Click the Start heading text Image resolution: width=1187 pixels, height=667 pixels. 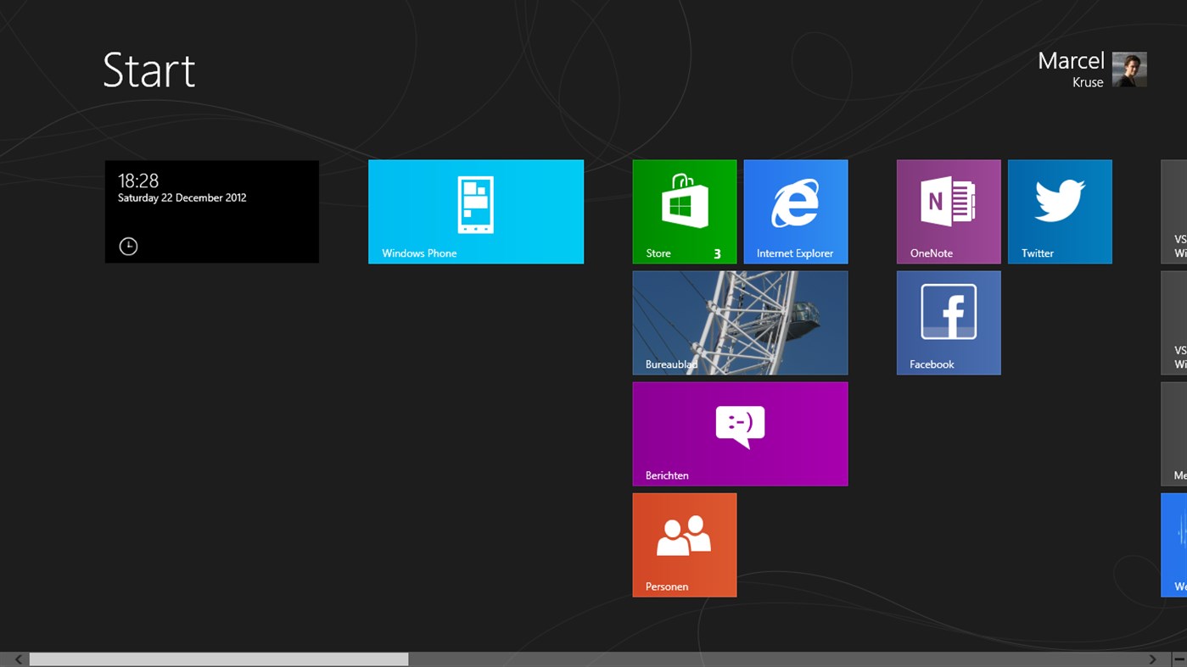coord(149,70)
